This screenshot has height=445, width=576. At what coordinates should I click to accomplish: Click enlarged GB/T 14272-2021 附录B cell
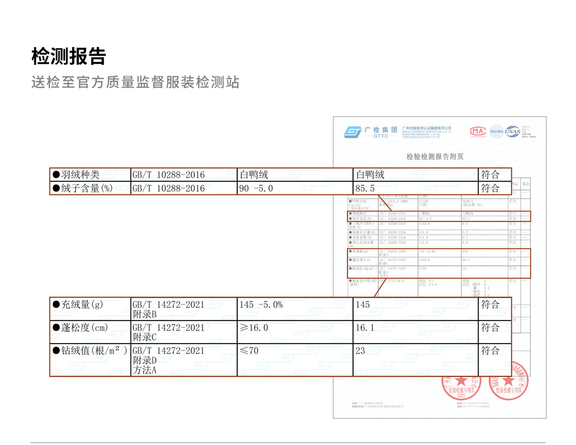(x=184, y=309)
